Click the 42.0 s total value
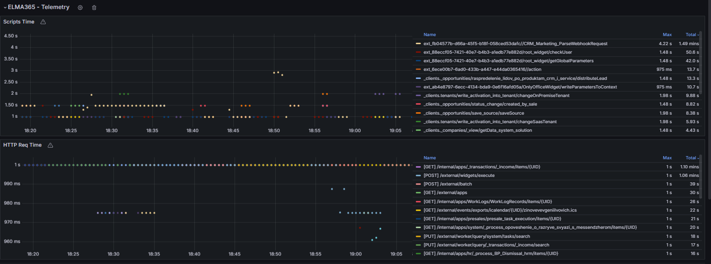711x264 pixels. click(x=692, y=61)
